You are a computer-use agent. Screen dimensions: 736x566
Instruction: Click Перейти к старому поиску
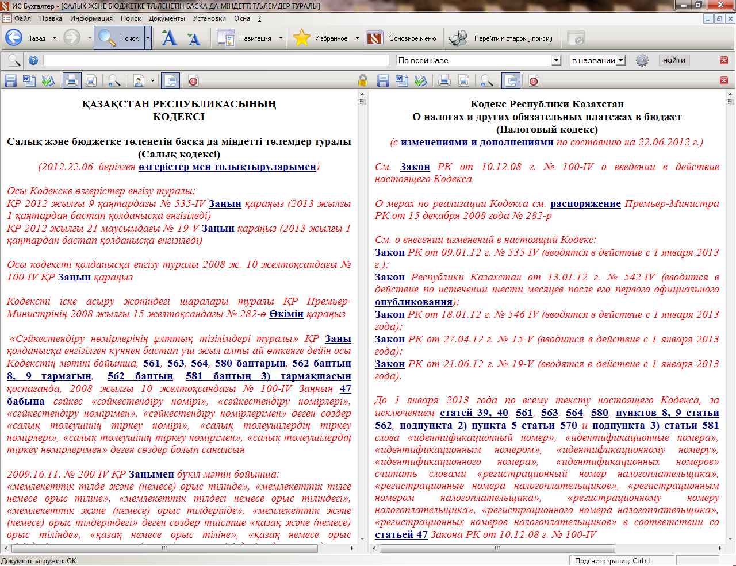(x=500, y=38)
